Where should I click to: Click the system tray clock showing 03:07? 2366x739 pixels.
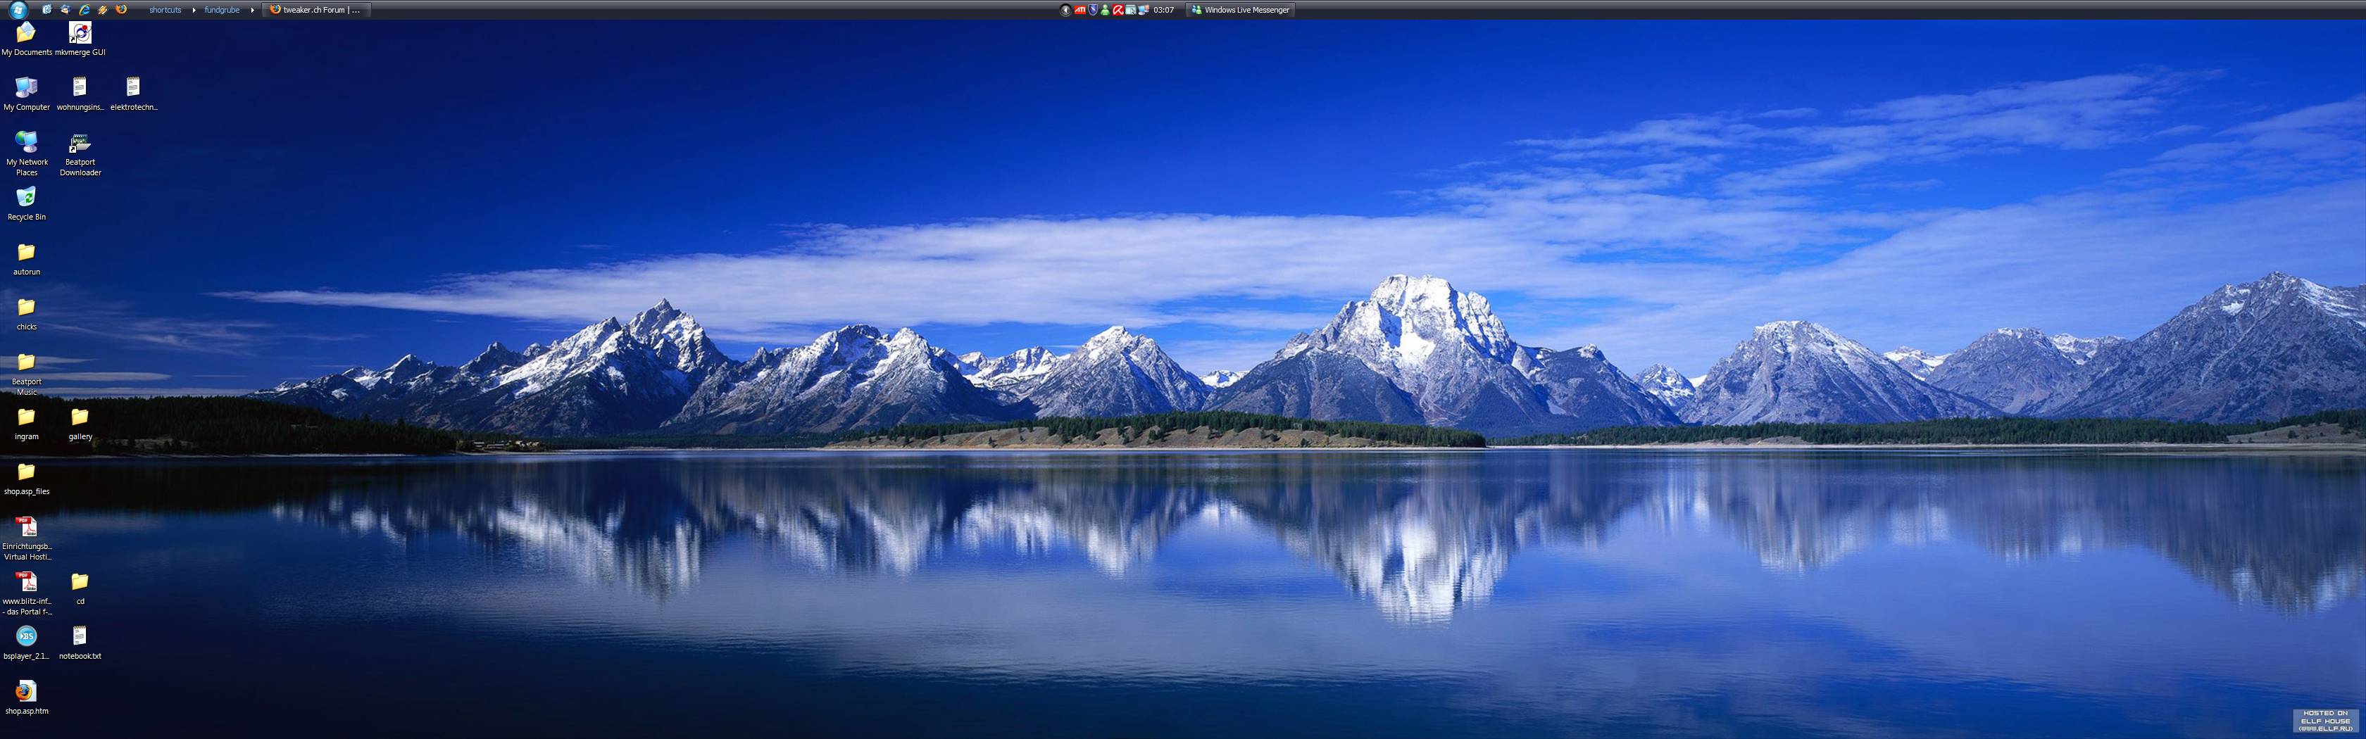pos(1164,10)
